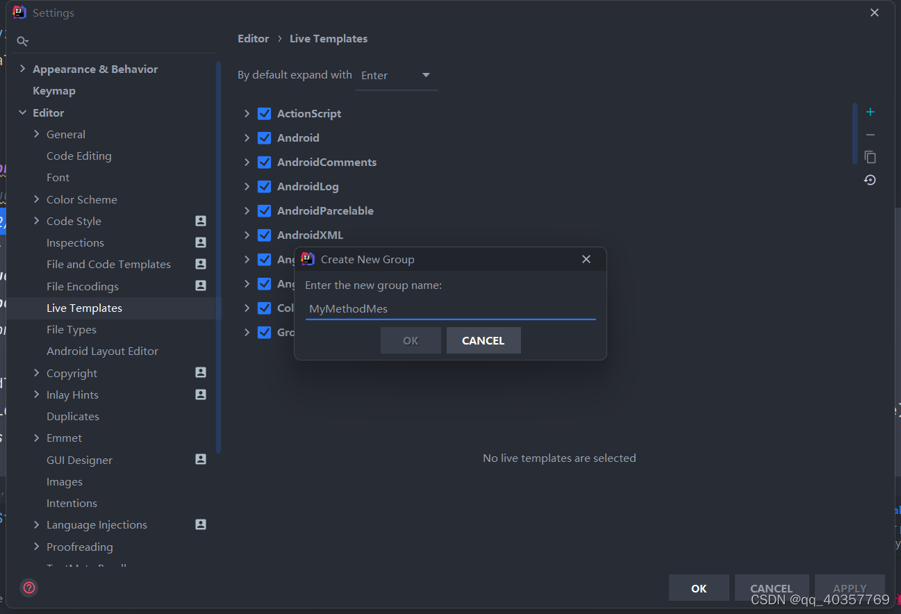Click the settings search field

tap(115, 42)
